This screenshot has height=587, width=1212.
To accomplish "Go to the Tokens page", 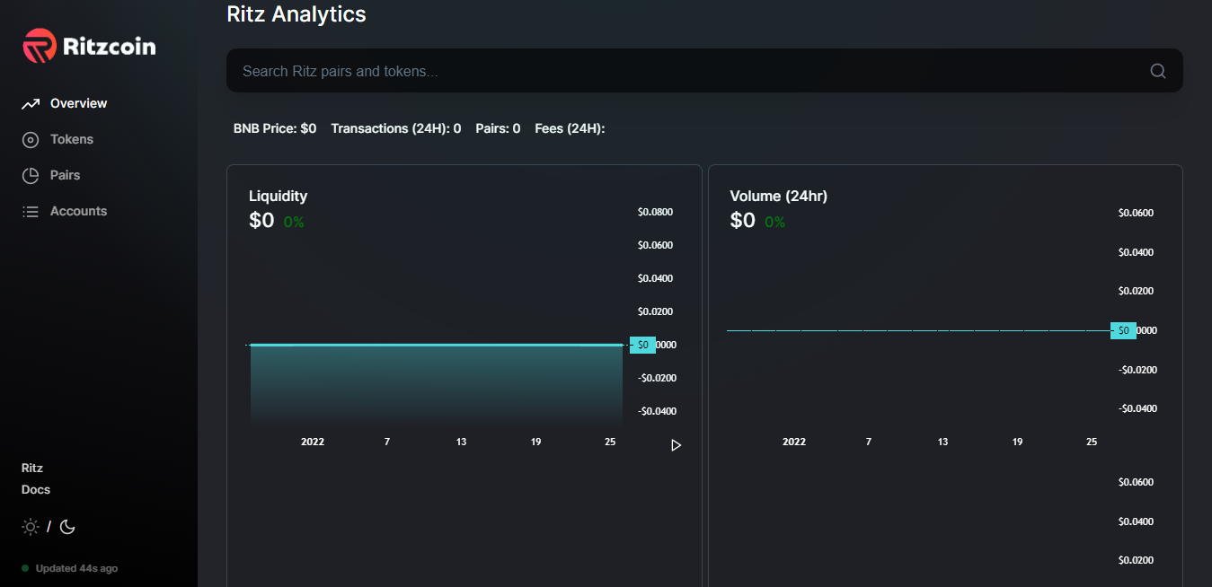I will tap(72, 139).
